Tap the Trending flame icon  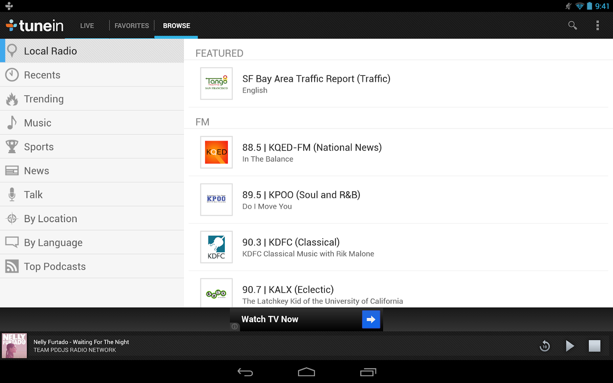tap(12, 99)
